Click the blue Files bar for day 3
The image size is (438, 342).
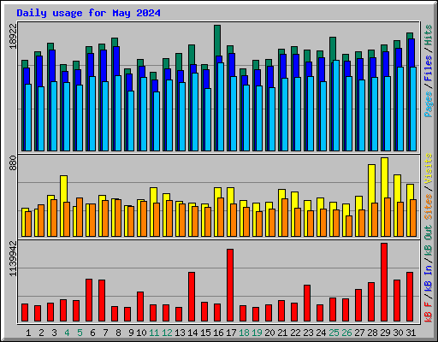52,66
